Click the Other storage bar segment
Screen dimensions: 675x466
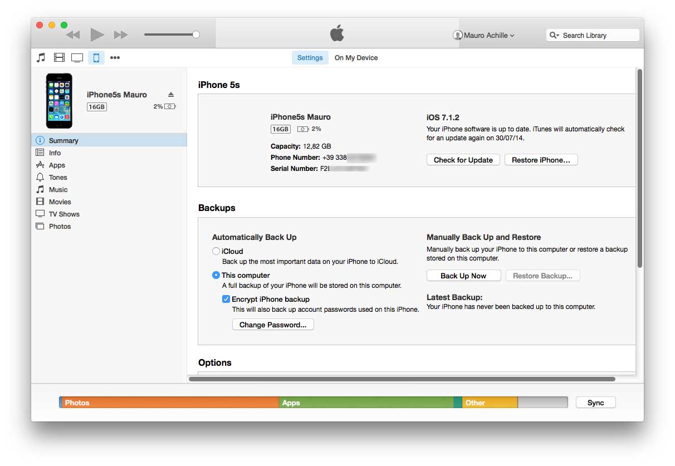point(490,403)
